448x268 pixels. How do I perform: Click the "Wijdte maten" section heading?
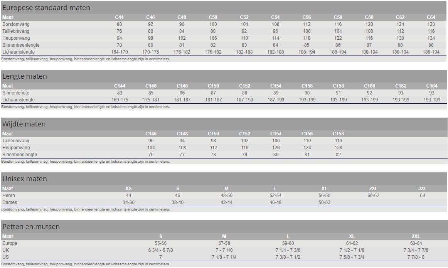[24, 124]
